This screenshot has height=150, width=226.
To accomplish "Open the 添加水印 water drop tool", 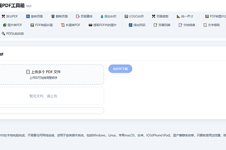I will click(x=108, y=16).
